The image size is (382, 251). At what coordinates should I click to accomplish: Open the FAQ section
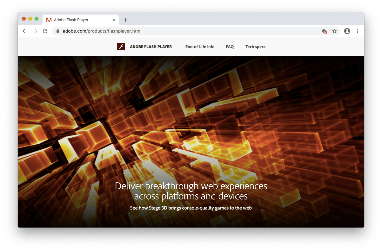tap(230, 47)
